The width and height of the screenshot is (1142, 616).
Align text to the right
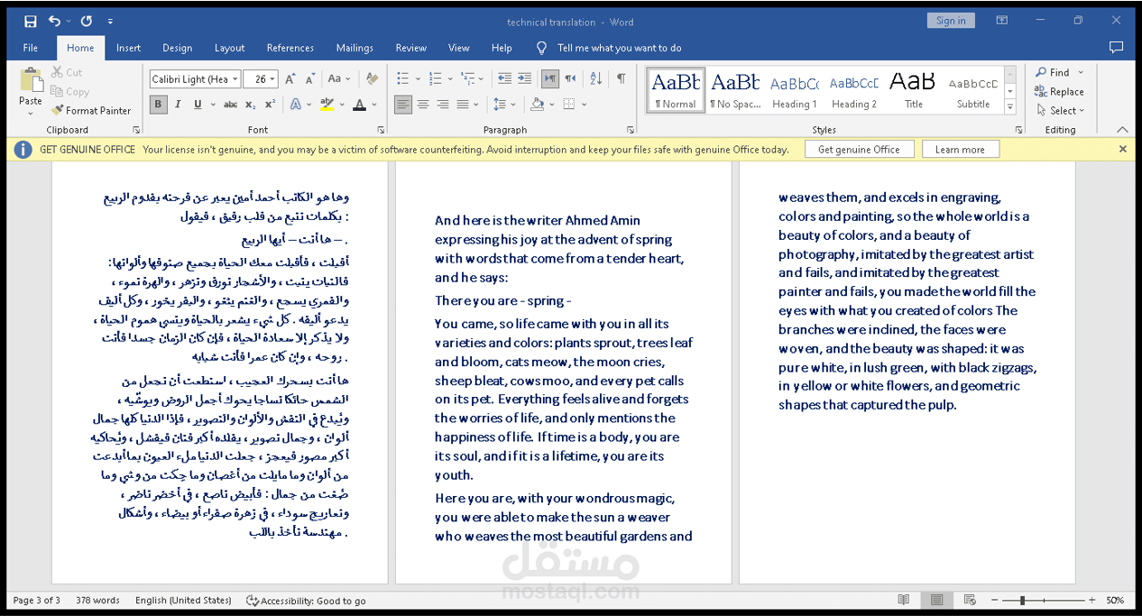(443, 105)
